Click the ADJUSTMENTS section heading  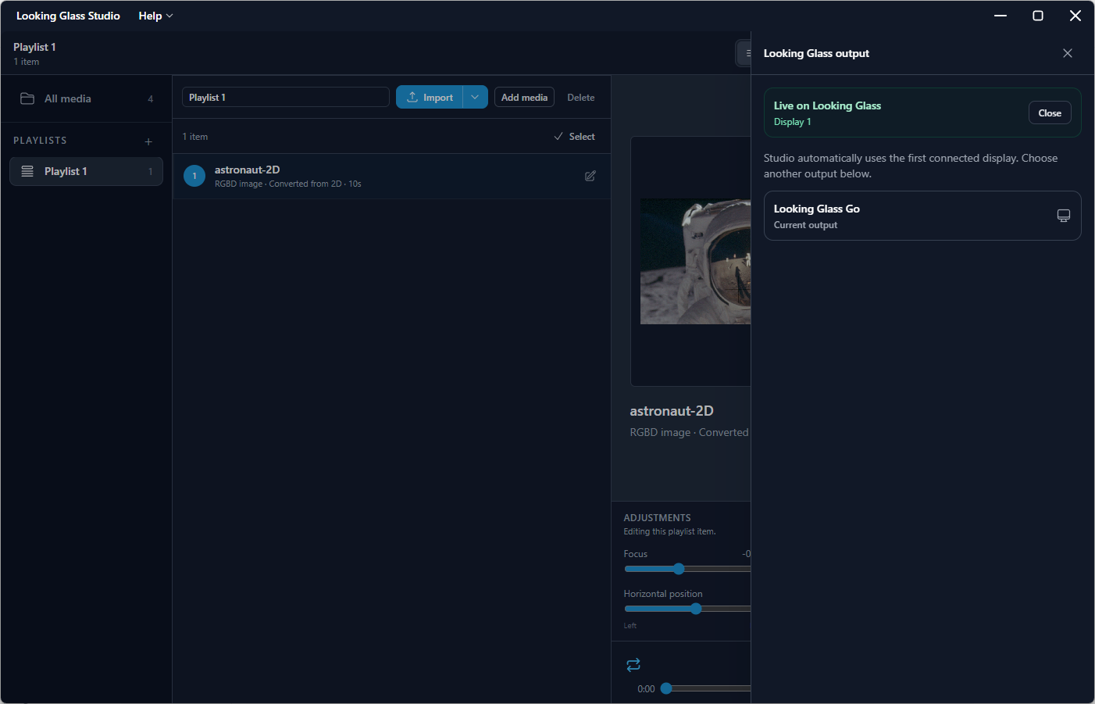click(657, 517)
